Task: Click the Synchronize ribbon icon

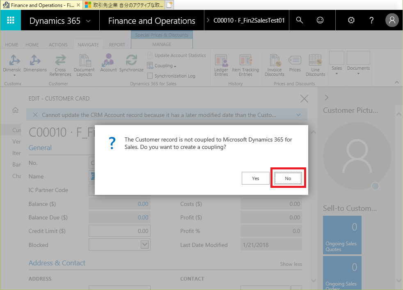Action: (x=131, y=63)
